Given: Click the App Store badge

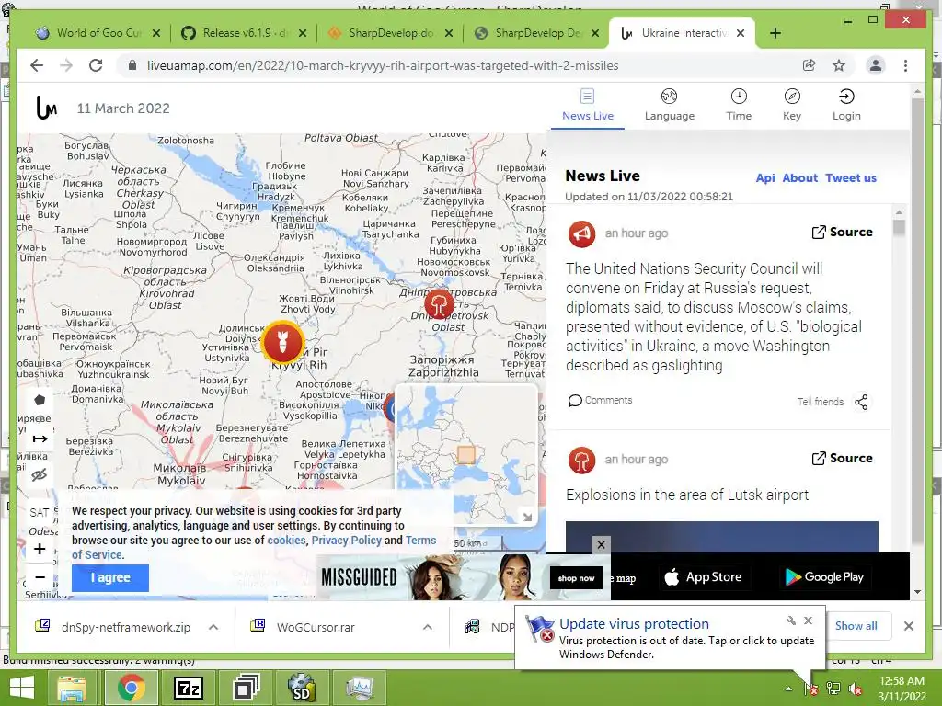Looking at the screenshot, I should [x=704, y=577].
